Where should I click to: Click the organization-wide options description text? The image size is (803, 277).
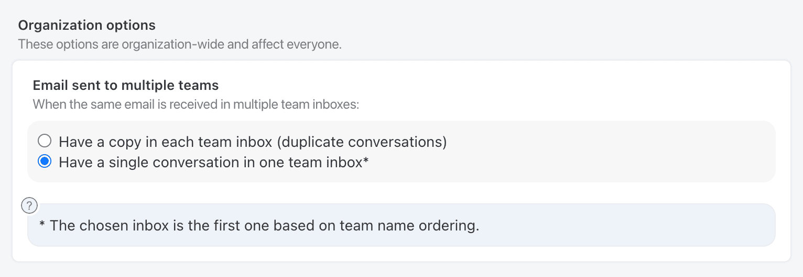(180, 44)
